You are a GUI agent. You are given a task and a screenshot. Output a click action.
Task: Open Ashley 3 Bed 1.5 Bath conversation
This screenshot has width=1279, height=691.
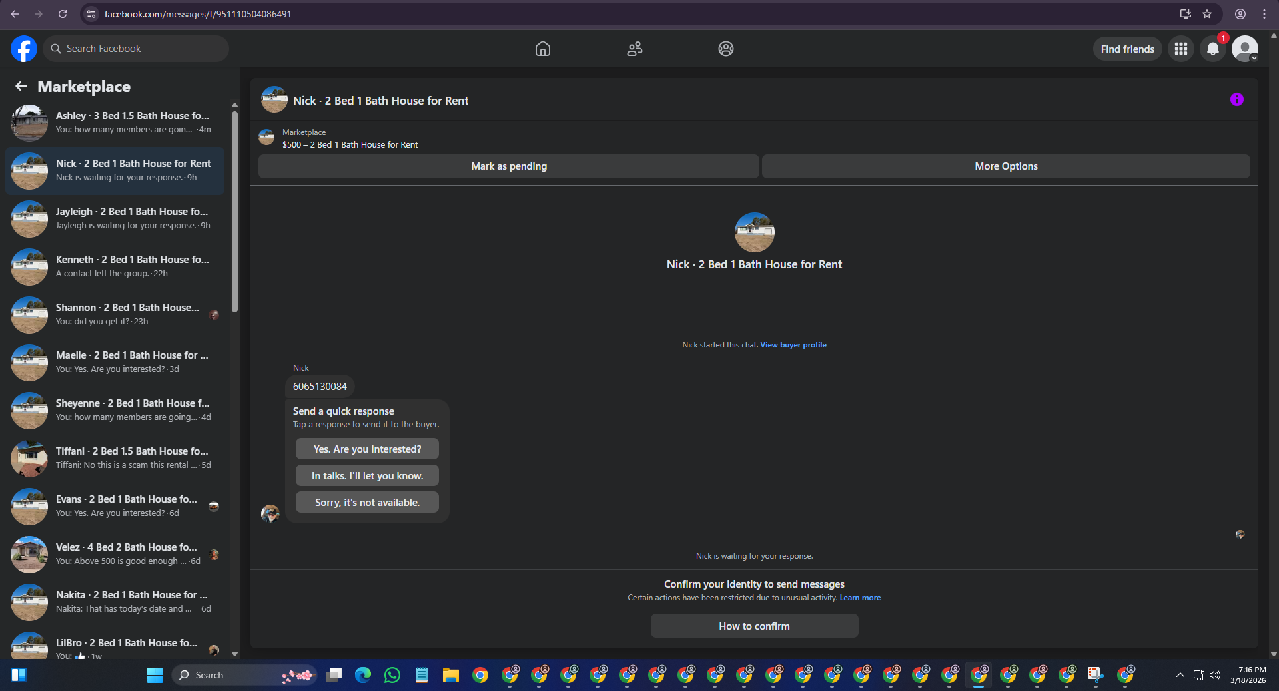115,122
